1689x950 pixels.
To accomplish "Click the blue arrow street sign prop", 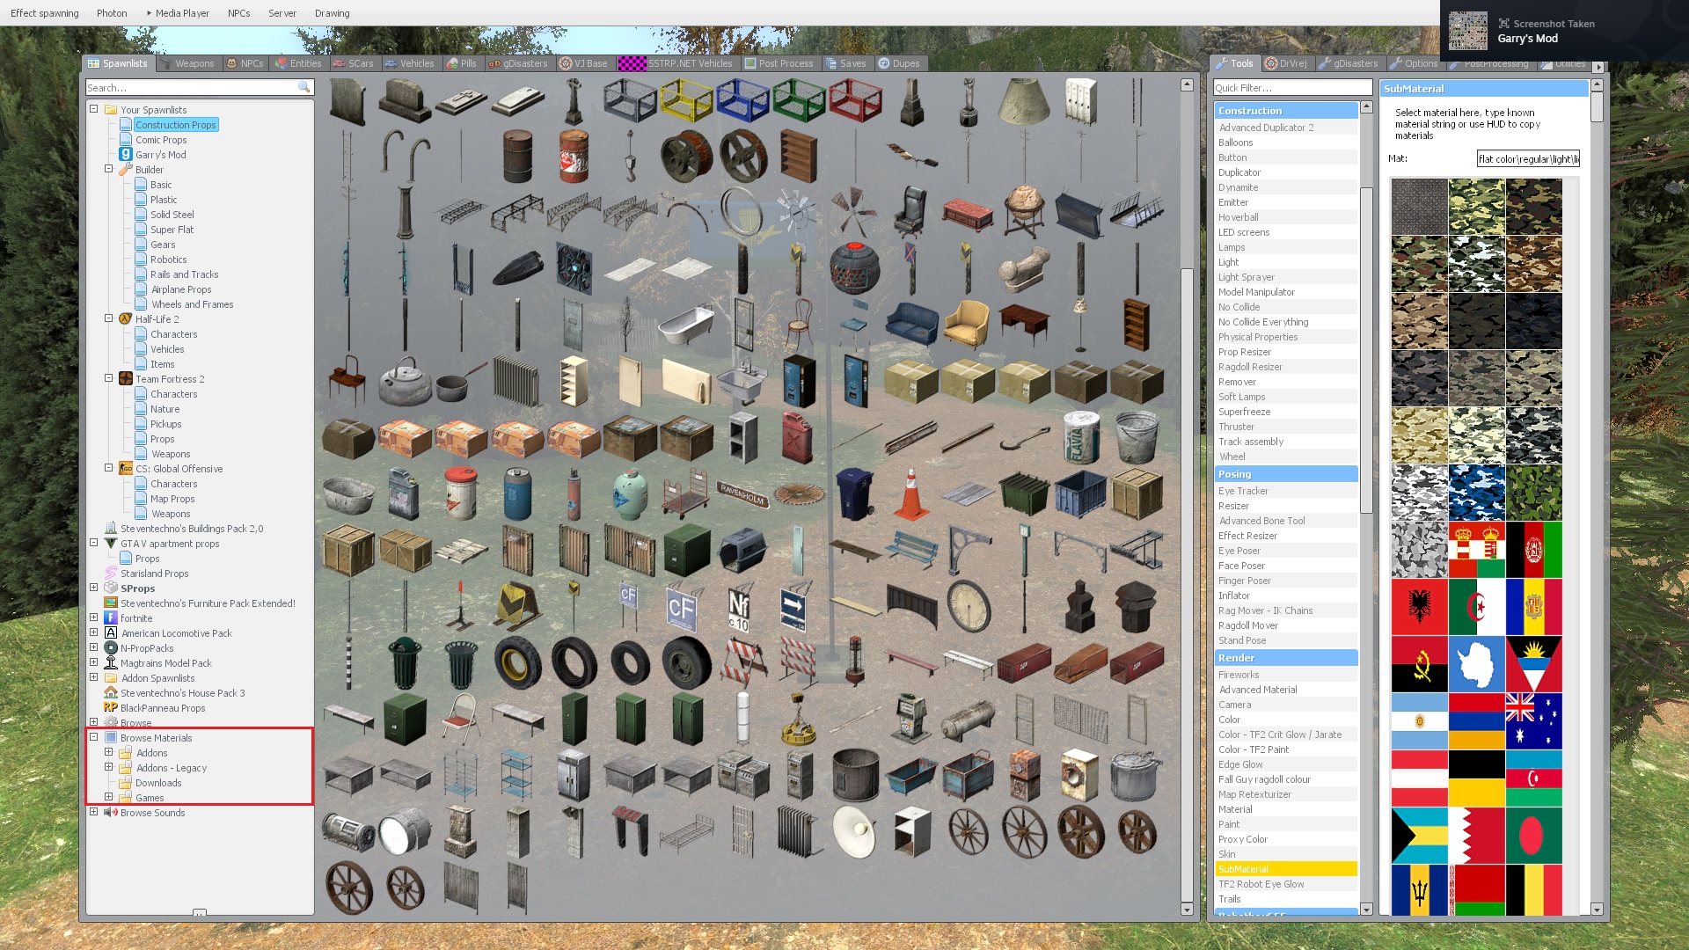I will (x=793, y=607).
